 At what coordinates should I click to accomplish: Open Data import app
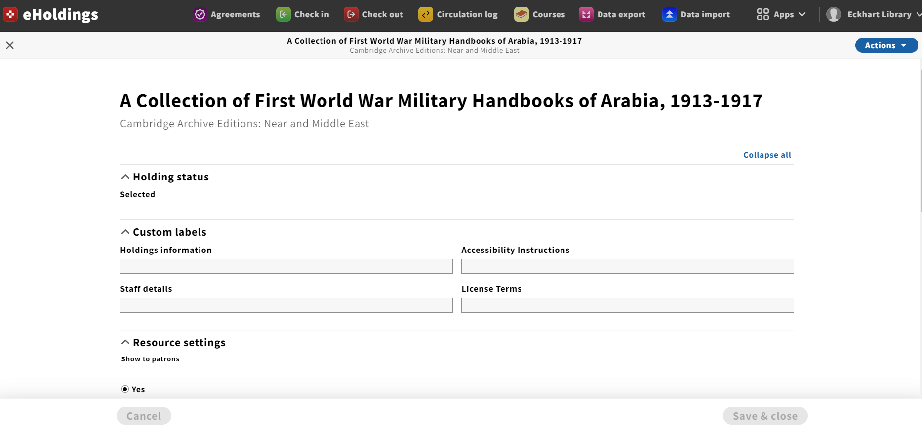point(696,14)
